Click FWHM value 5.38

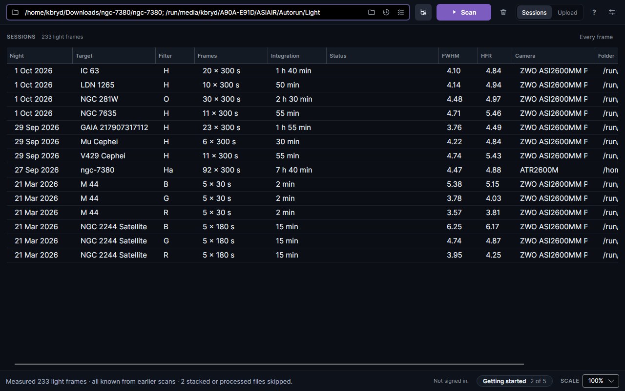click(x=454, y=184)
